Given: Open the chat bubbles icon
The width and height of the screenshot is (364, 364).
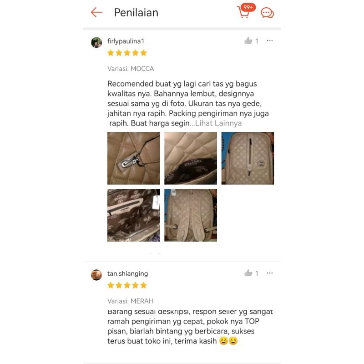Looking at the screenshot, I should click(268, 13).
